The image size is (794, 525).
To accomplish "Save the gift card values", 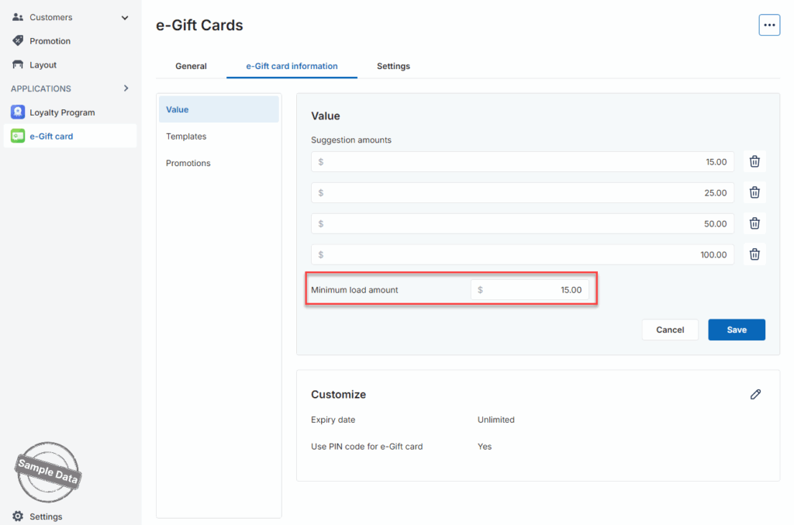I will (736, 330).
